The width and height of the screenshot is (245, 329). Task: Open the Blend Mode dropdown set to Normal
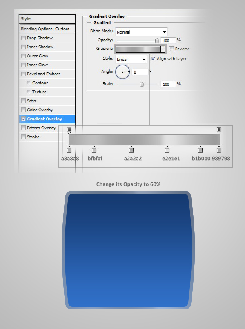141,32
